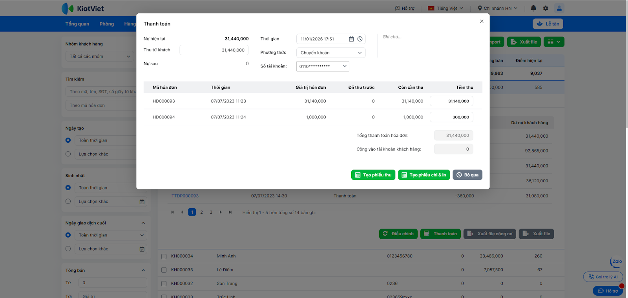Open Phòng menu item
The image size is (628, 298).
tap(107, 24)
